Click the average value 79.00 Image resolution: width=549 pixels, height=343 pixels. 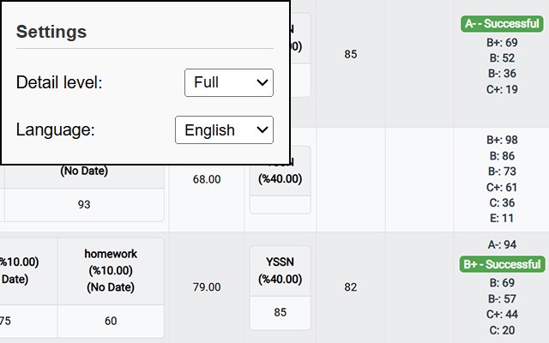207,287
